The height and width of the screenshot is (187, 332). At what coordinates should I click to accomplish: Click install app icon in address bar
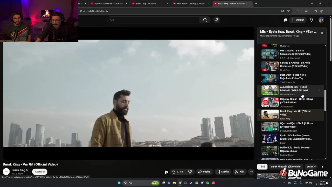click(283, 11)
